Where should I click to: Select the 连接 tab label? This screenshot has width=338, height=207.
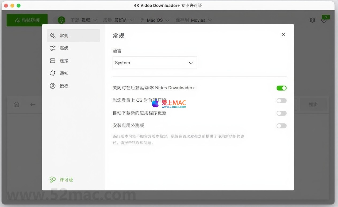click(64, 61)
